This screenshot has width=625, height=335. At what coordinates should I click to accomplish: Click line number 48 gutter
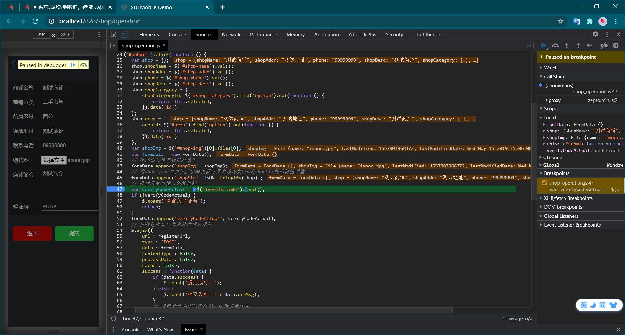point(119,195)
